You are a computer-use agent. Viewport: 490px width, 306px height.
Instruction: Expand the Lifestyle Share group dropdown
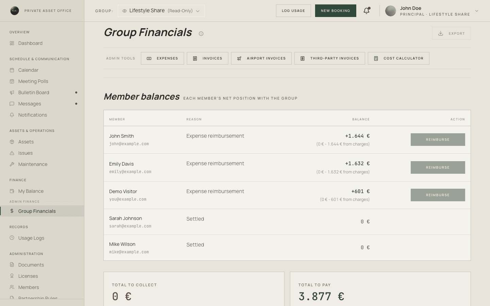(161, 11)
